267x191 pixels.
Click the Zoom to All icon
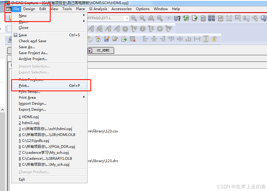coord(160,18)
